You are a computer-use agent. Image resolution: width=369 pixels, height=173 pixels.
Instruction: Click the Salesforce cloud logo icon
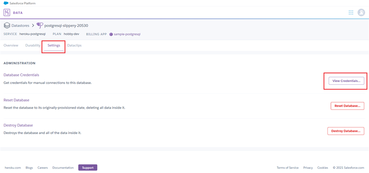coord(6,3)
